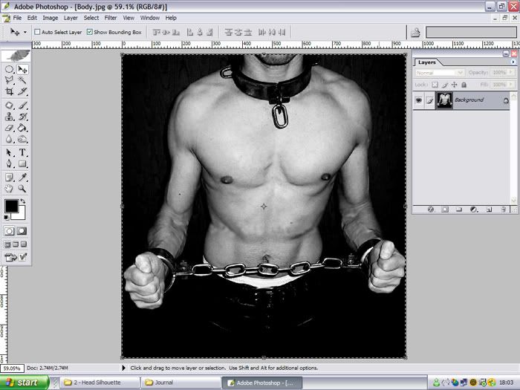This screenshot has width=520, height=390.
Task: Select the Sponge tool
Action: [x=22, y=139]
